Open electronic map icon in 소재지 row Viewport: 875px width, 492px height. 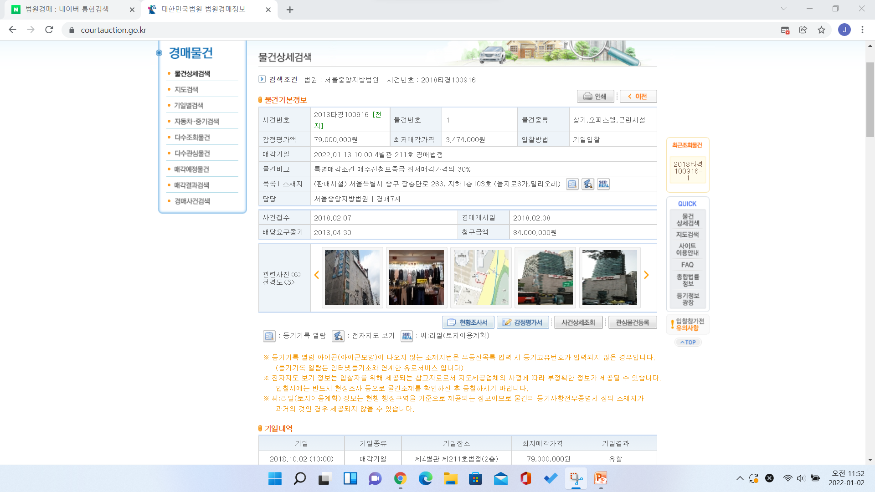588,184
